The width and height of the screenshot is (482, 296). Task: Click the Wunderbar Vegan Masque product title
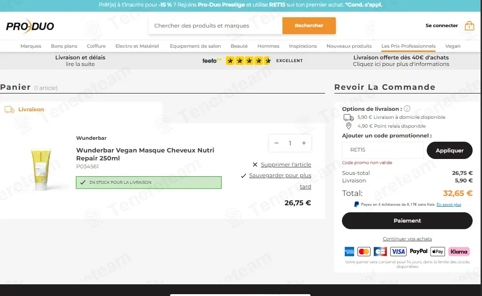click(145, 154)
